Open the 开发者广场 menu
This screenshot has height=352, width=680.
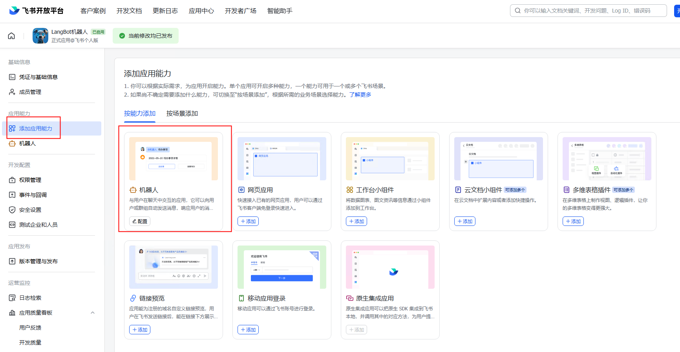(241, 11)
